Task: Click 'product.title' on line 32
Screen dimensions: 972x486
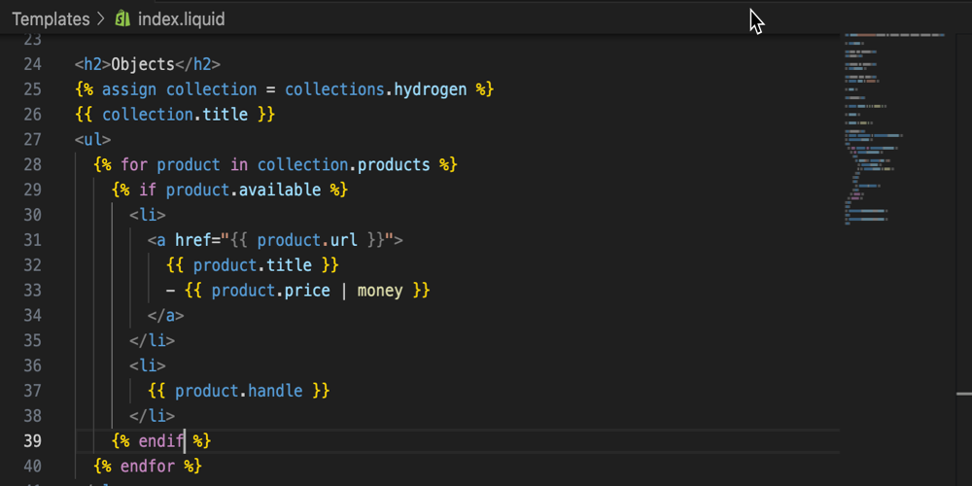Action: (x=253, y=265)
